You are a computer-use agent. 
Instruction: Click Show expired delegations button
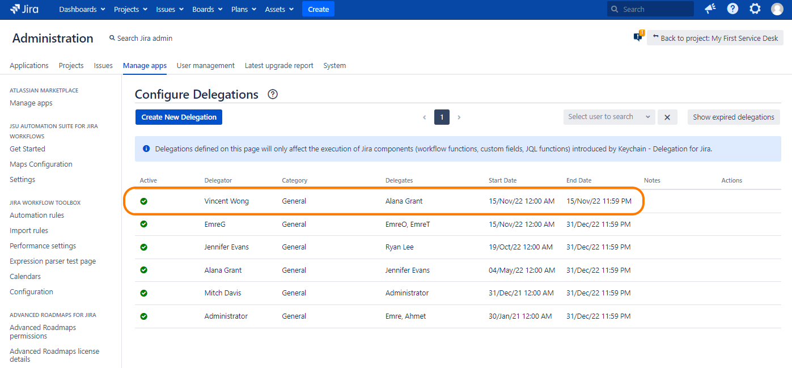[733, 117]
